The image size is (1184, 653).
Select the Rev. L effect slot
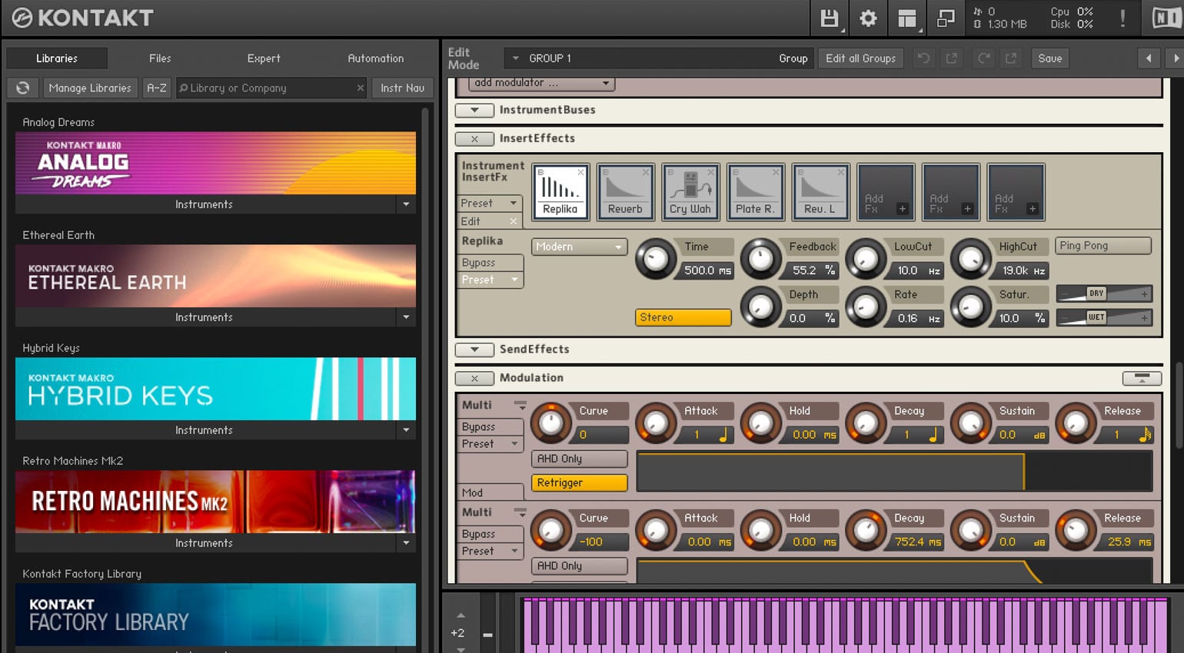[x=820, y=192]
